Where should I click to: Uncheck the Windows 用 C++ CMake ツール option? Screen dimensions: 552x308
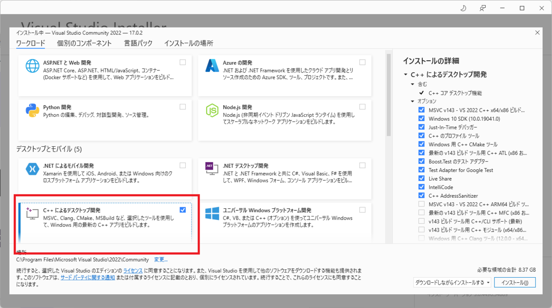point(421,144)
